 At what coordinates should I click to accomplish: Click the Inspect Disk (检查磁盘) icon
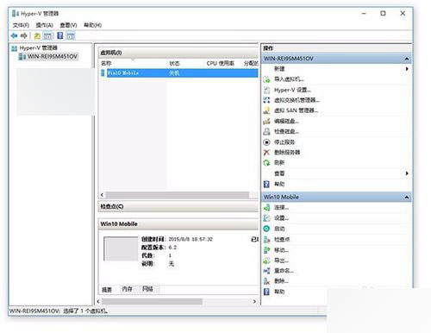point(266,131)
